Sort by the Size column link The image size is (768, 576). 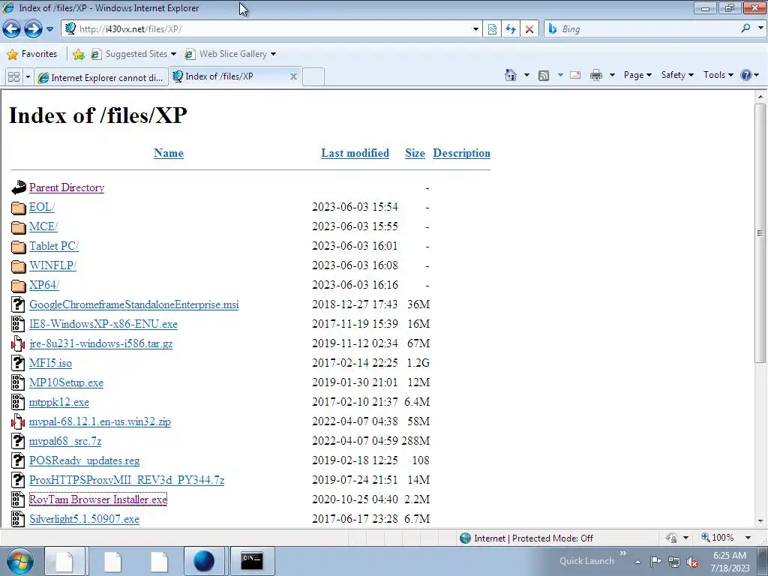click(x=415, y=153)
